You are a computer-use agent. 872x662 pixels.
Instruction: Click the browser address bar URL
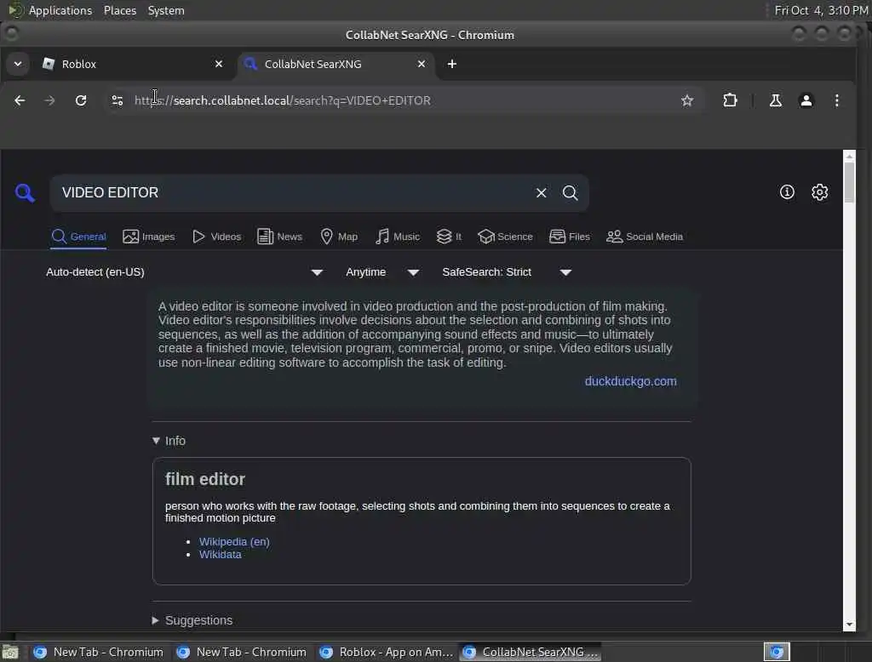pos(283,100)
